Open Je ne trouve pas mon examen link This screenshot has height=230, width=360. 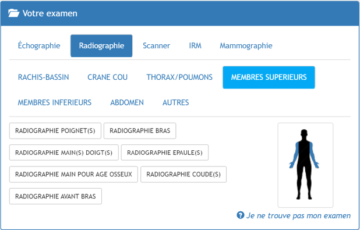coord(298,215)
